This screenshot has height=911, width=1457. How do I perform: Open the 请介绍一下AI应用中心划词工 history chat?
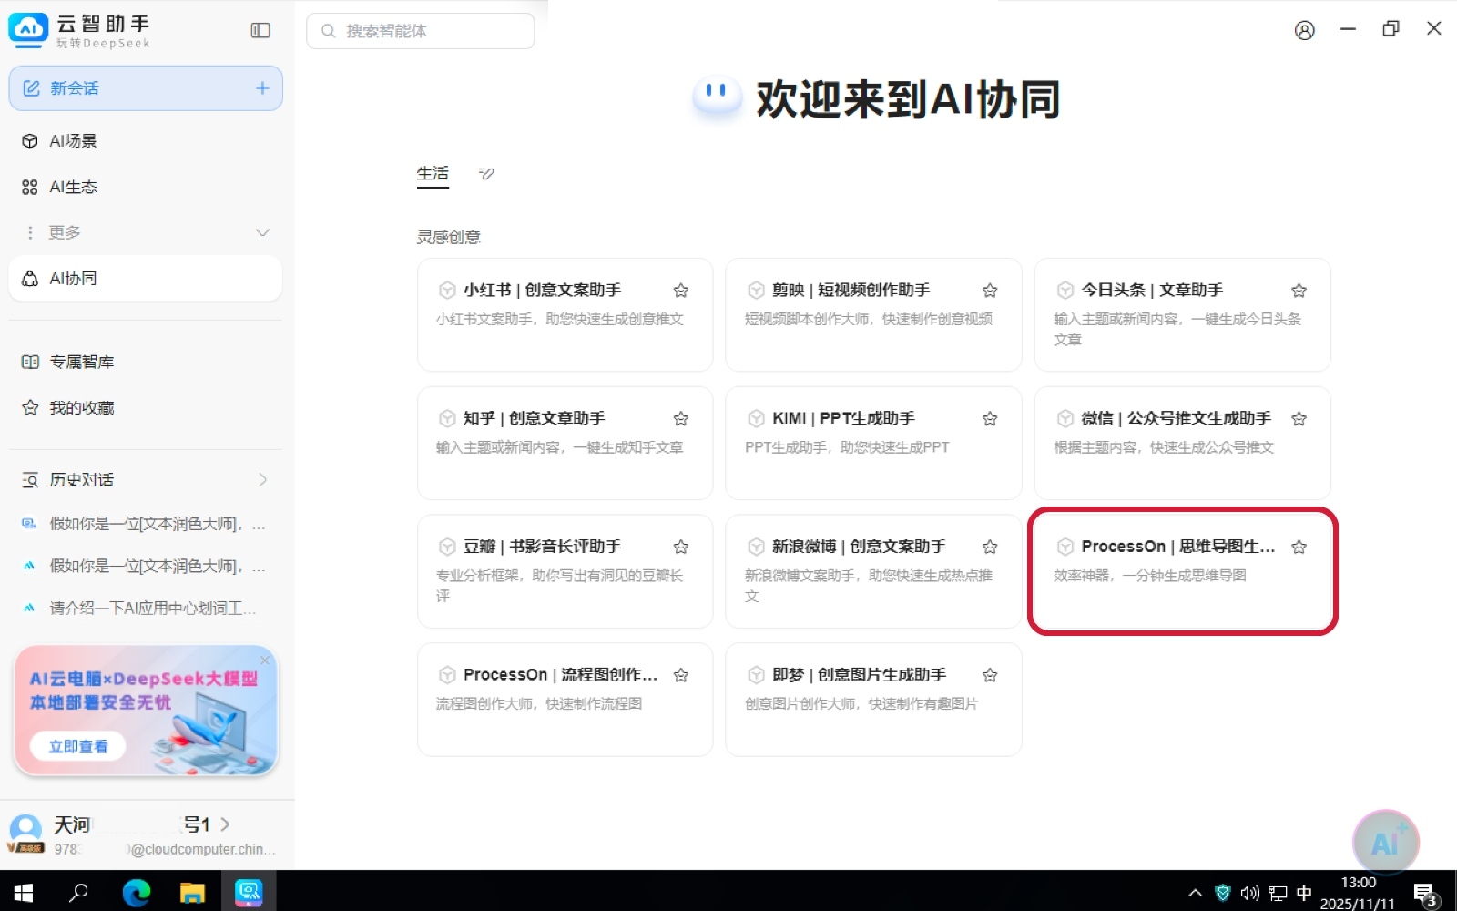pyautogui.click(x=146, y=608)
